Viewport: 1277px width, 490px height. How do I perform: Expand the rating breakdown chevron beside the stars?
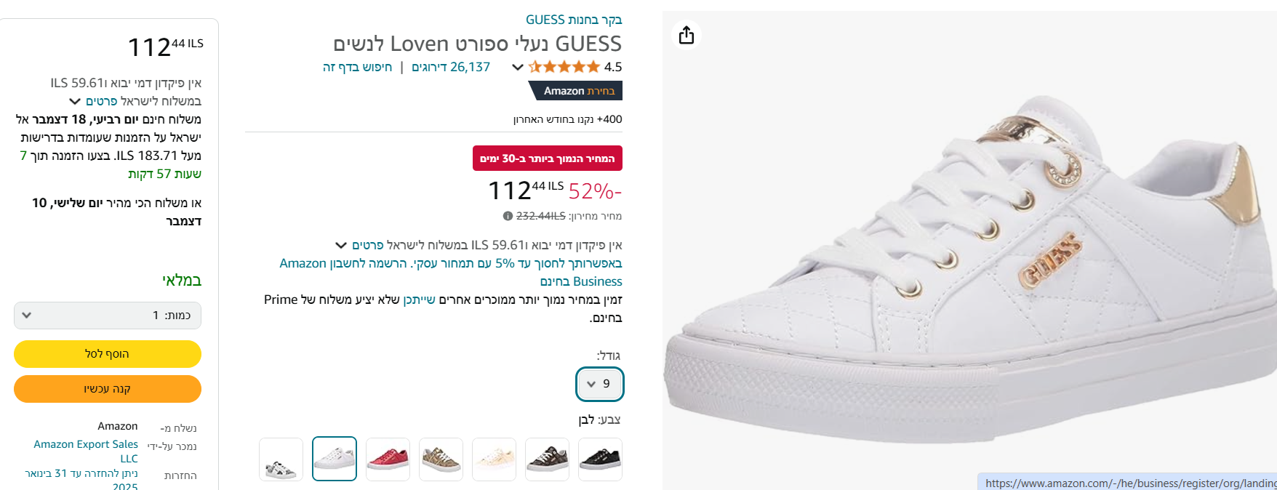[517, 67]
